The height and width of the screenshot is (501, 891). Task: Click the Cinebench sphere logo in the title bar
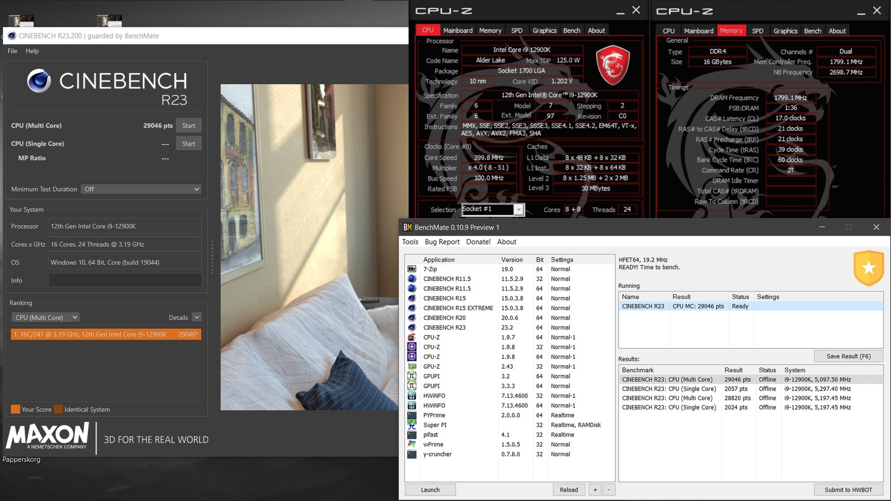[x=12, y=36]
